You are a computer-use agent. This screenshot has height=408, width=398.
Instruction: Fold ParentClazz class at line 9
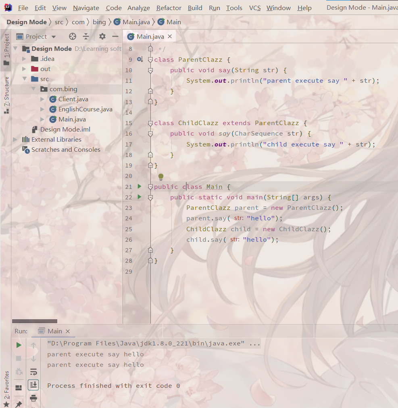pos(150,60)
